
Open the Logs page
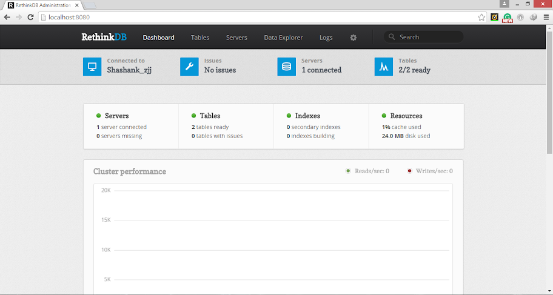(x=326, y=38)
